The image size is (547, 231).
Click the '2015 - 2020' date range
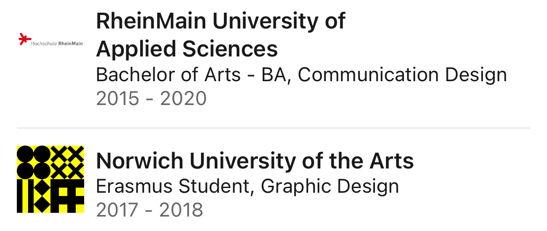pyautogui.click(x=151, y=99)
